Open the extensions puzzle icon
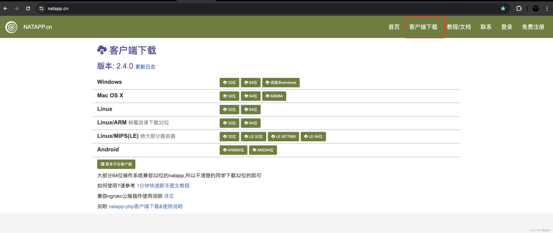The image size is (553, 233). pyautogui.click(x=519, y=9)
